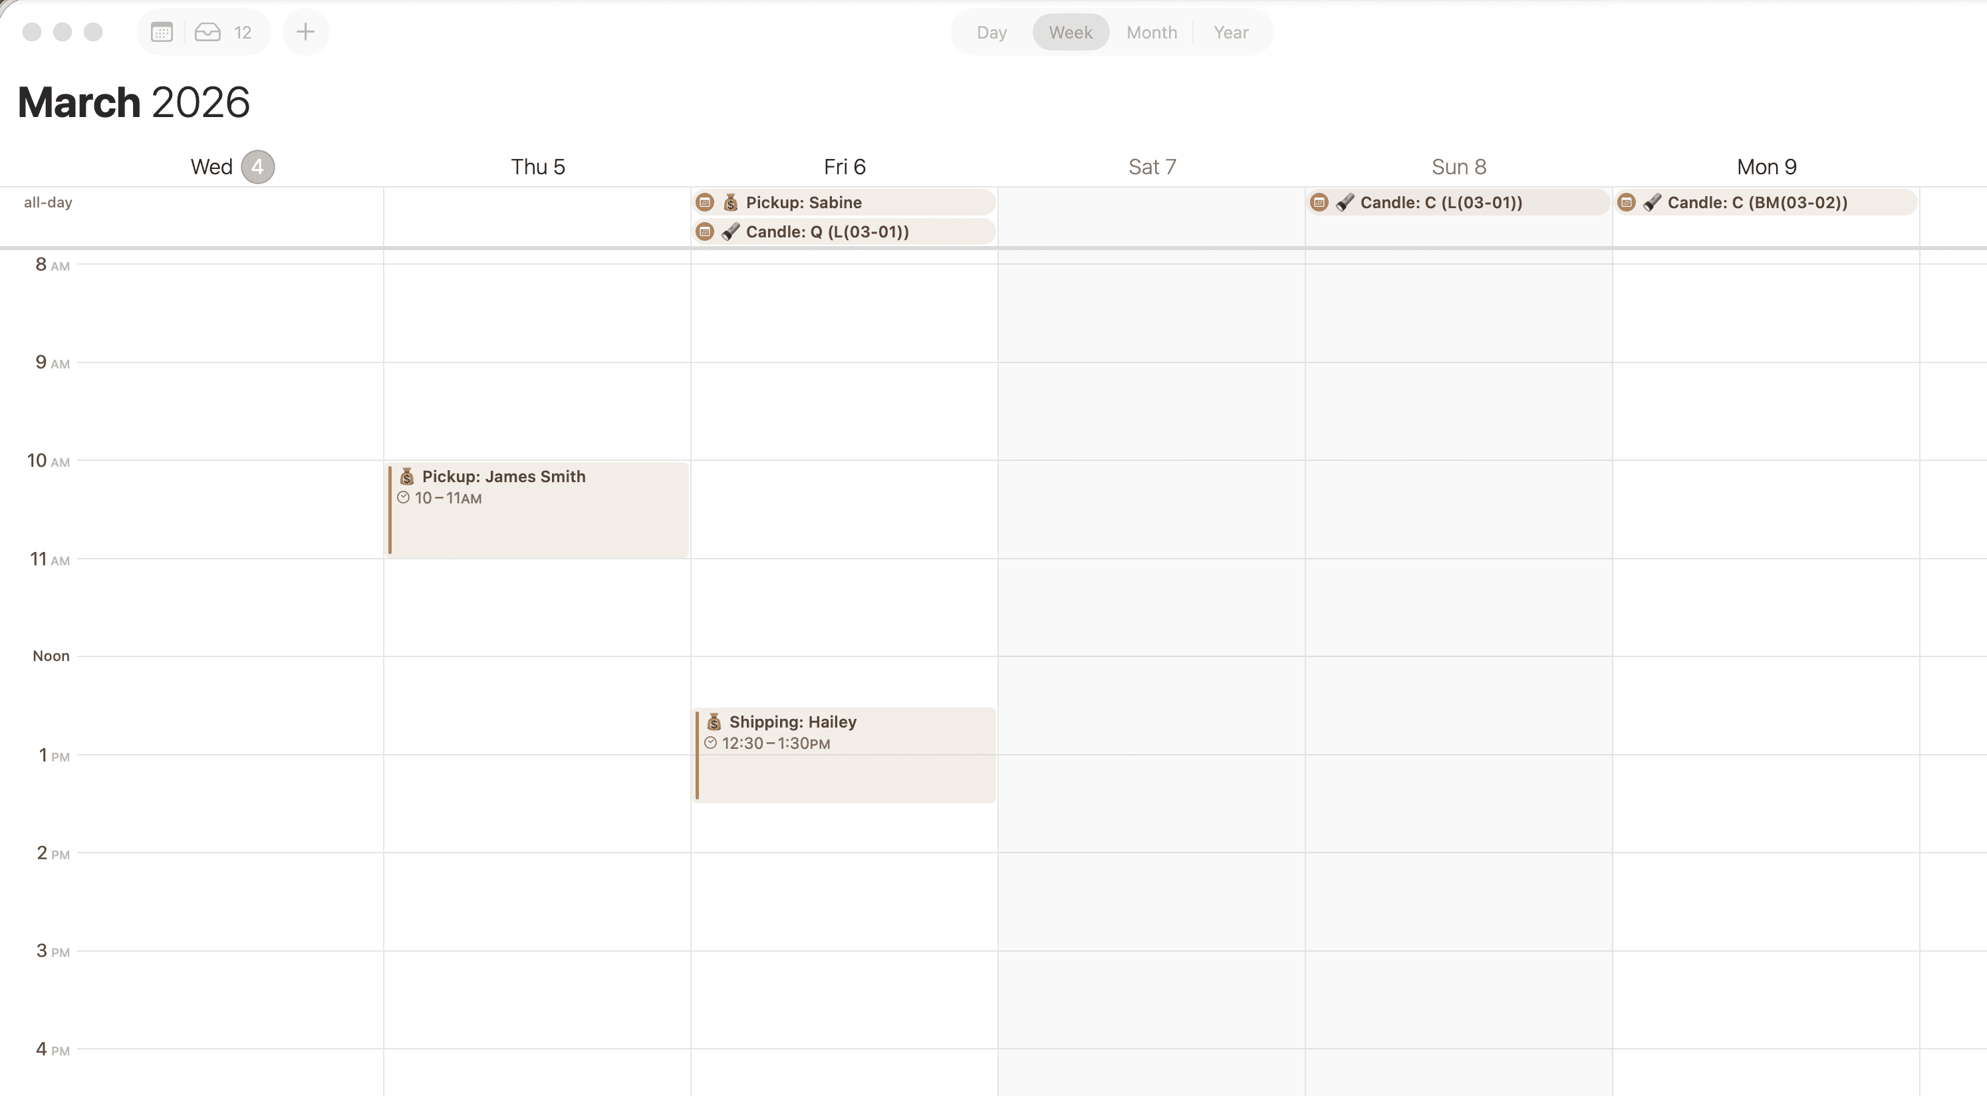
Task: Open the Pickup: James Smith event
Action: [537, 509]
